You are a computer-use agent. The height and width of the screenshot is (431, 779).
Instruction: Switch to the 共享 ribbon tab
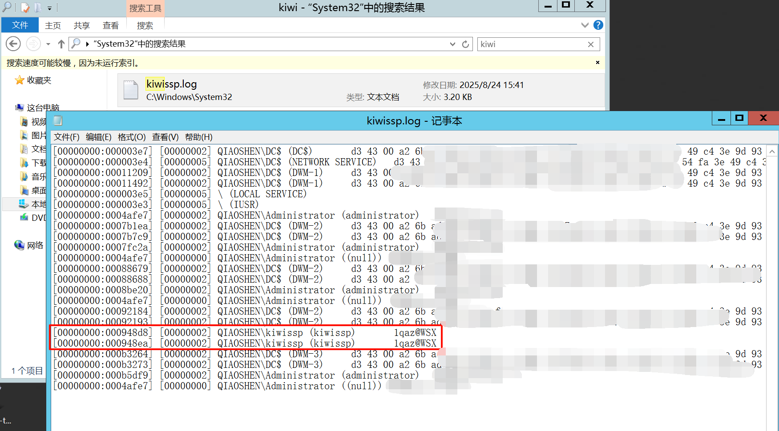tap(81, 26)
